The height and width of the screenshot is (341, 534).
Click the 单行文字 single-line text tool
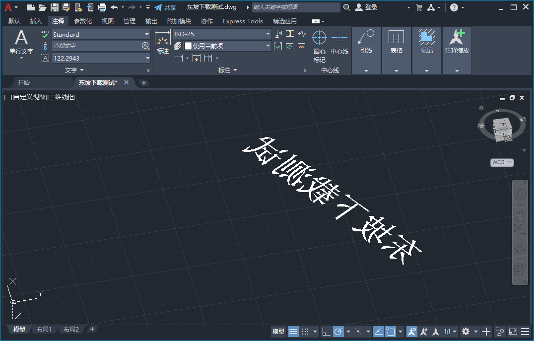21,43
